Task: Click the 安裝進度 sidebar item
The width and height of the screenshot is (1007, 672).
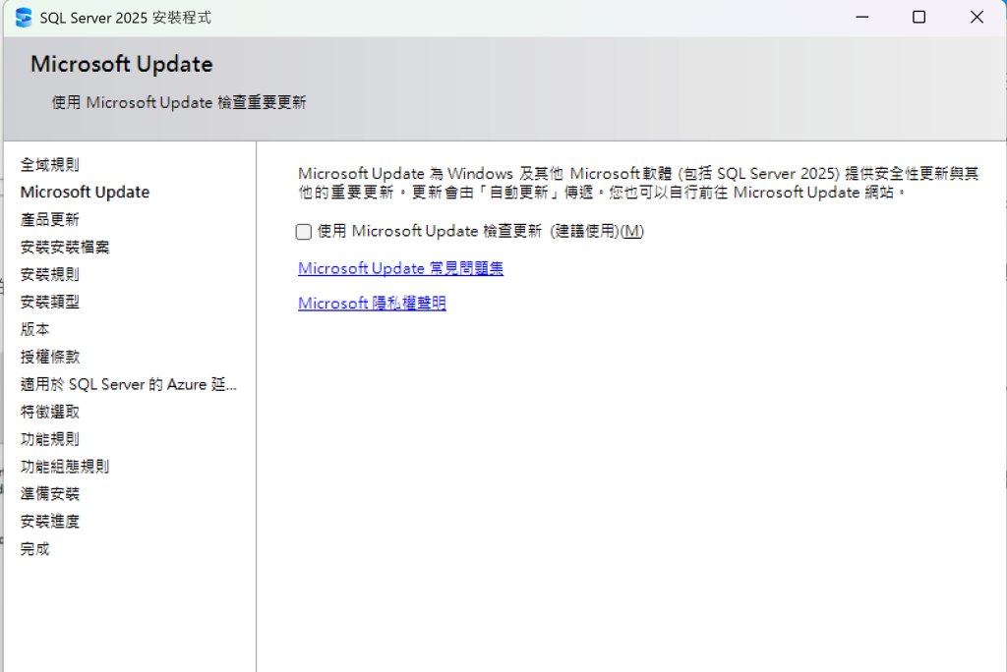Action: [x=50, y=521]
